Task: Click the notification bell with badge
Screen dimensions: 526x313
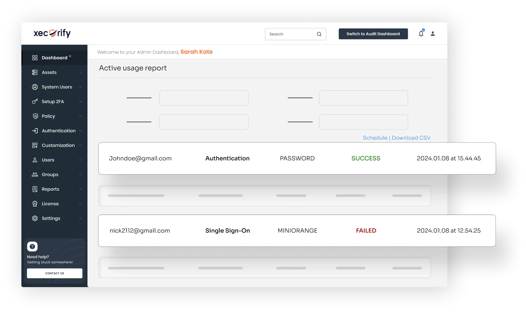Action: pos(421,33)
